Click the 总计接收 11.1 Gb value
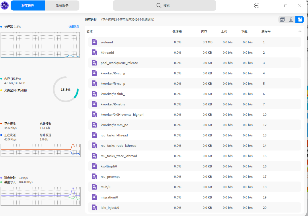308x216 pixels. (x=45, y=128)
